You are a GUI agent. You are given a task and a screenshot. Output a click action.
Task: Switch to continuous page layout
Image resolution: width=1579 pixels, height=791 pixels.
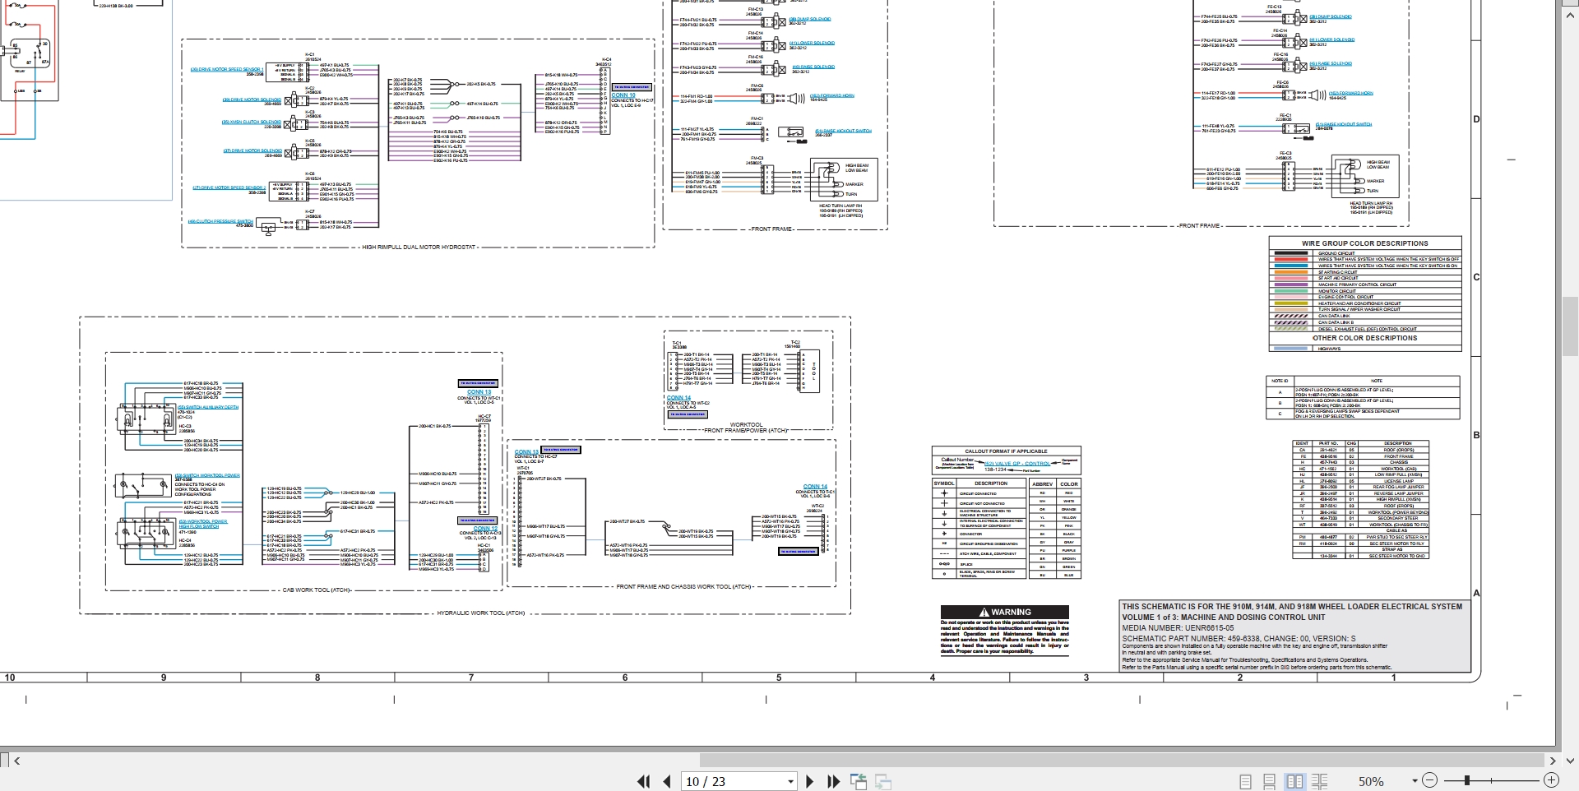pyautogui.click(x=1269, y=781)
